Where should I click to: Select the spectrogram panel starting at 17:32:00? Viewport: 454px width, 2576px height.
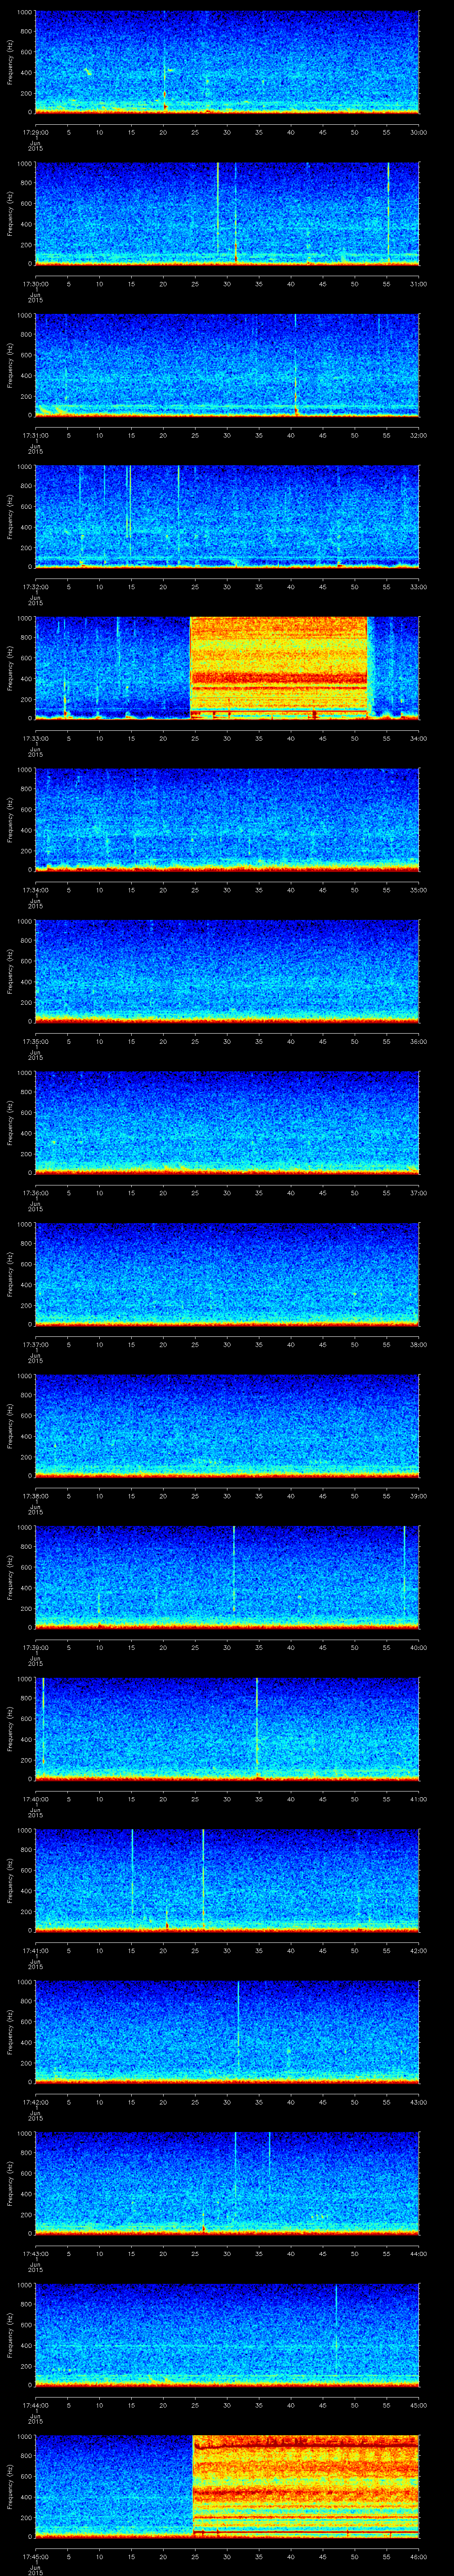[227, 516]
